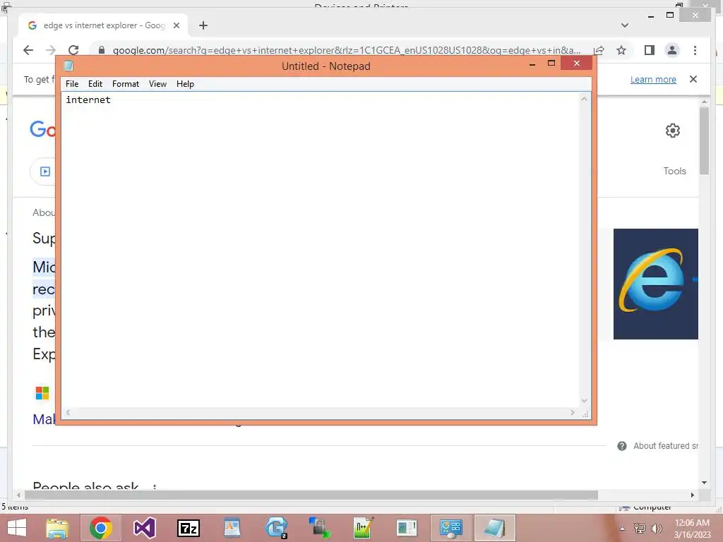Open the green newspaper-style taskbar icon
723x542 pixels.
point(407,528)
